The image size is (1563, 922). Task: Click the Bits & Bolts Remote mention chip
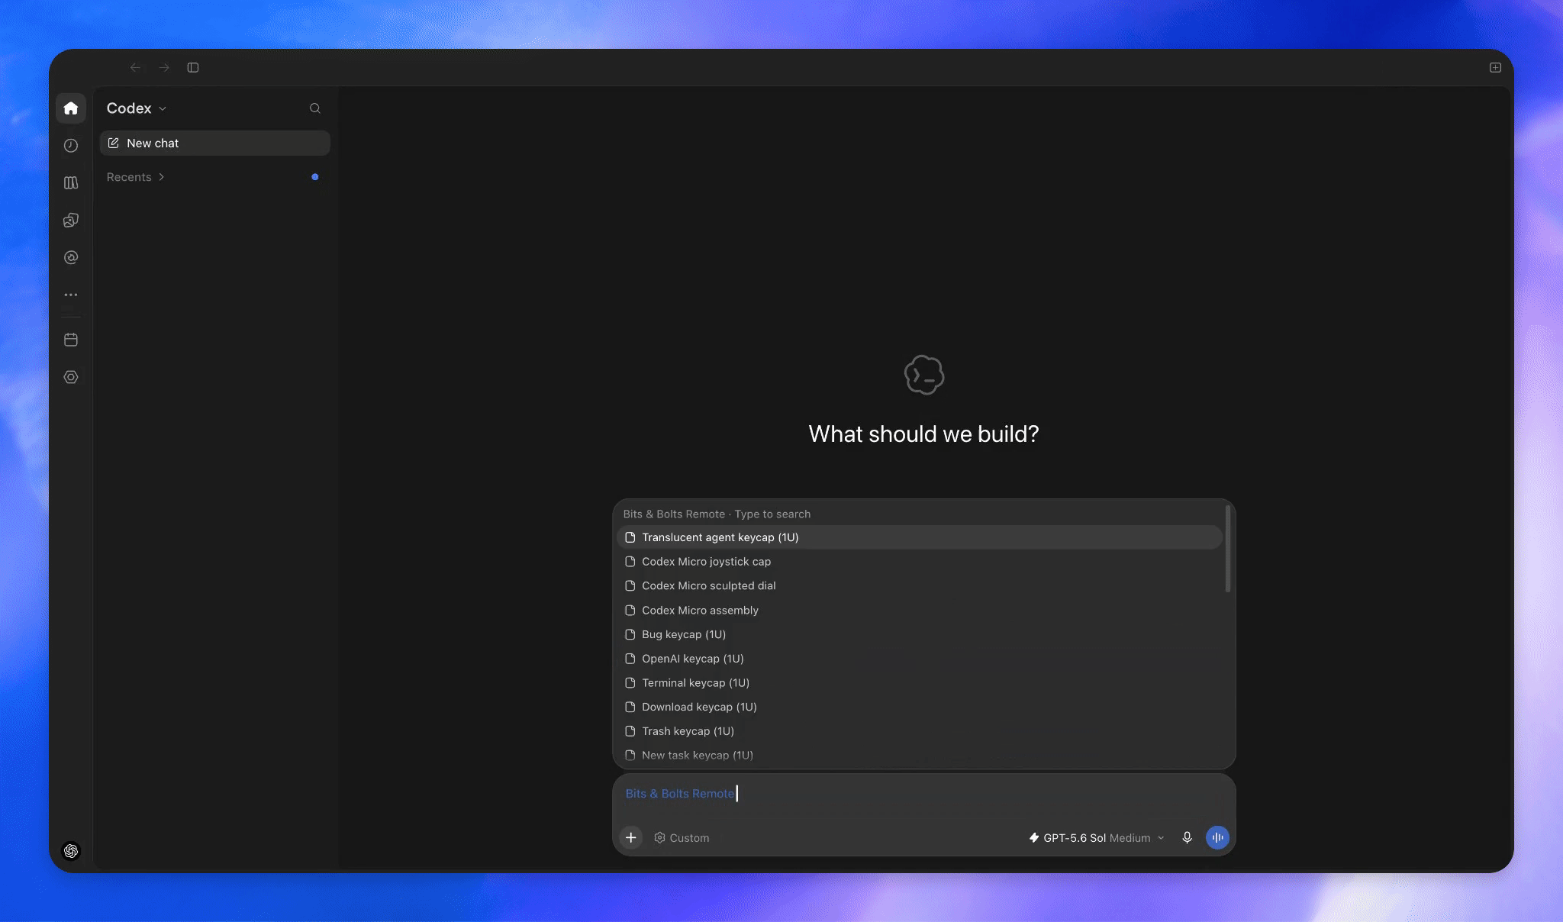tap(679, 794)
